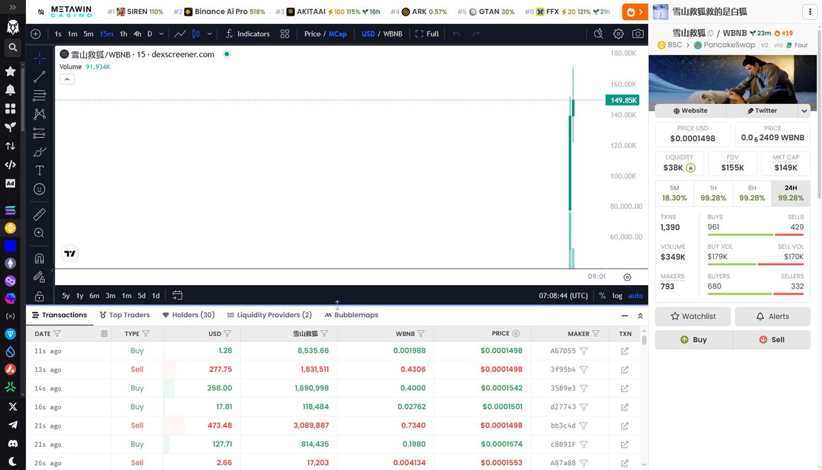Click the Sell button
Image resolution: width=822 pixels, height=470 pixels.
772,340
